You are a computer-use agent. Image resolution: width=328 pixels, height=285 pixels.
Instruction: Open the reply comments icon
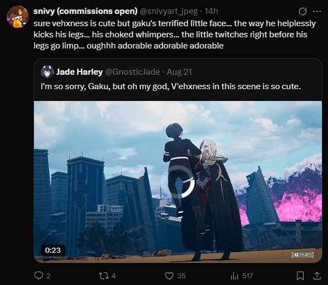[38, 276]
